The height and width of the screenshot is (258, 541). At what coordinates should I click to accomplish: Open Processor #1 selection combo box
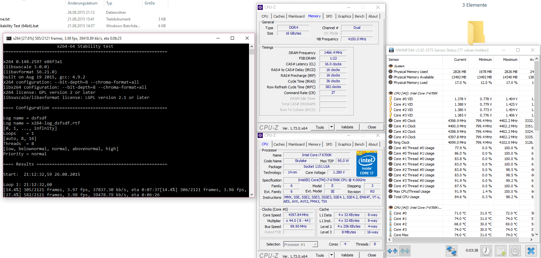301,245
